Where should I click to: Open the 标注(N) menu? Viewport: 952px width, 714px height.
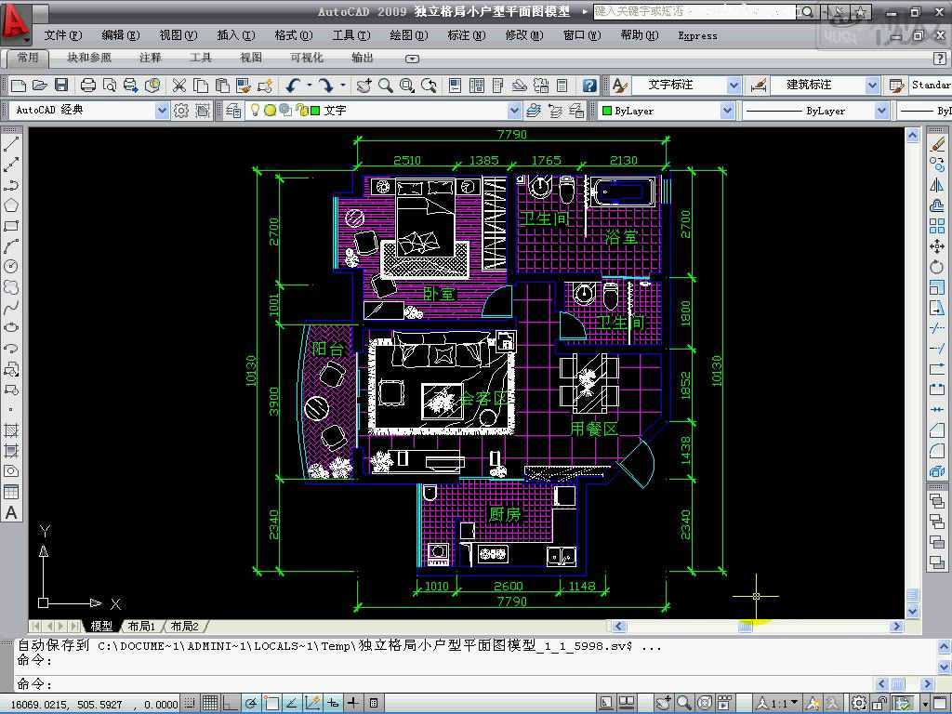click(x=467, y=35)
